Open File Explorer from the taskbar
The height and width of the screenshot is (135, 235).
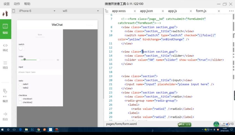coord(26,129)
